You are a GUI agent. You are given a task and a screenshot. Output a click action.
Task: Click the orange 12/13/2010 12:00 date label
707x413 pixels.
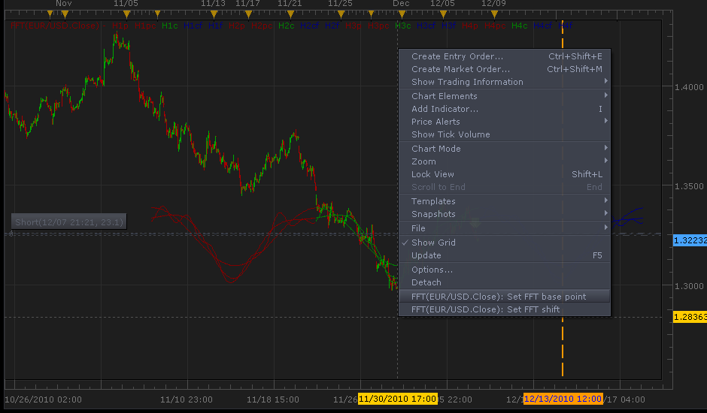click(563, 399)
